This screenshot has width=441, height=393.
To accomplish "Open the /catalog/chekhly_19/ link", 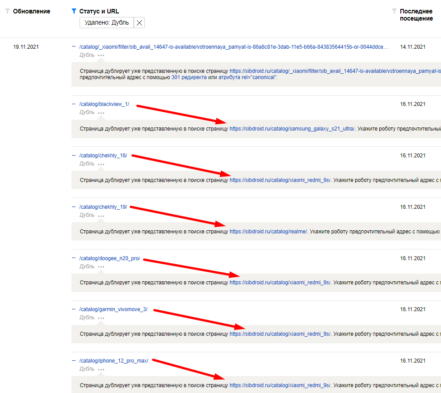I will point(103,207).
